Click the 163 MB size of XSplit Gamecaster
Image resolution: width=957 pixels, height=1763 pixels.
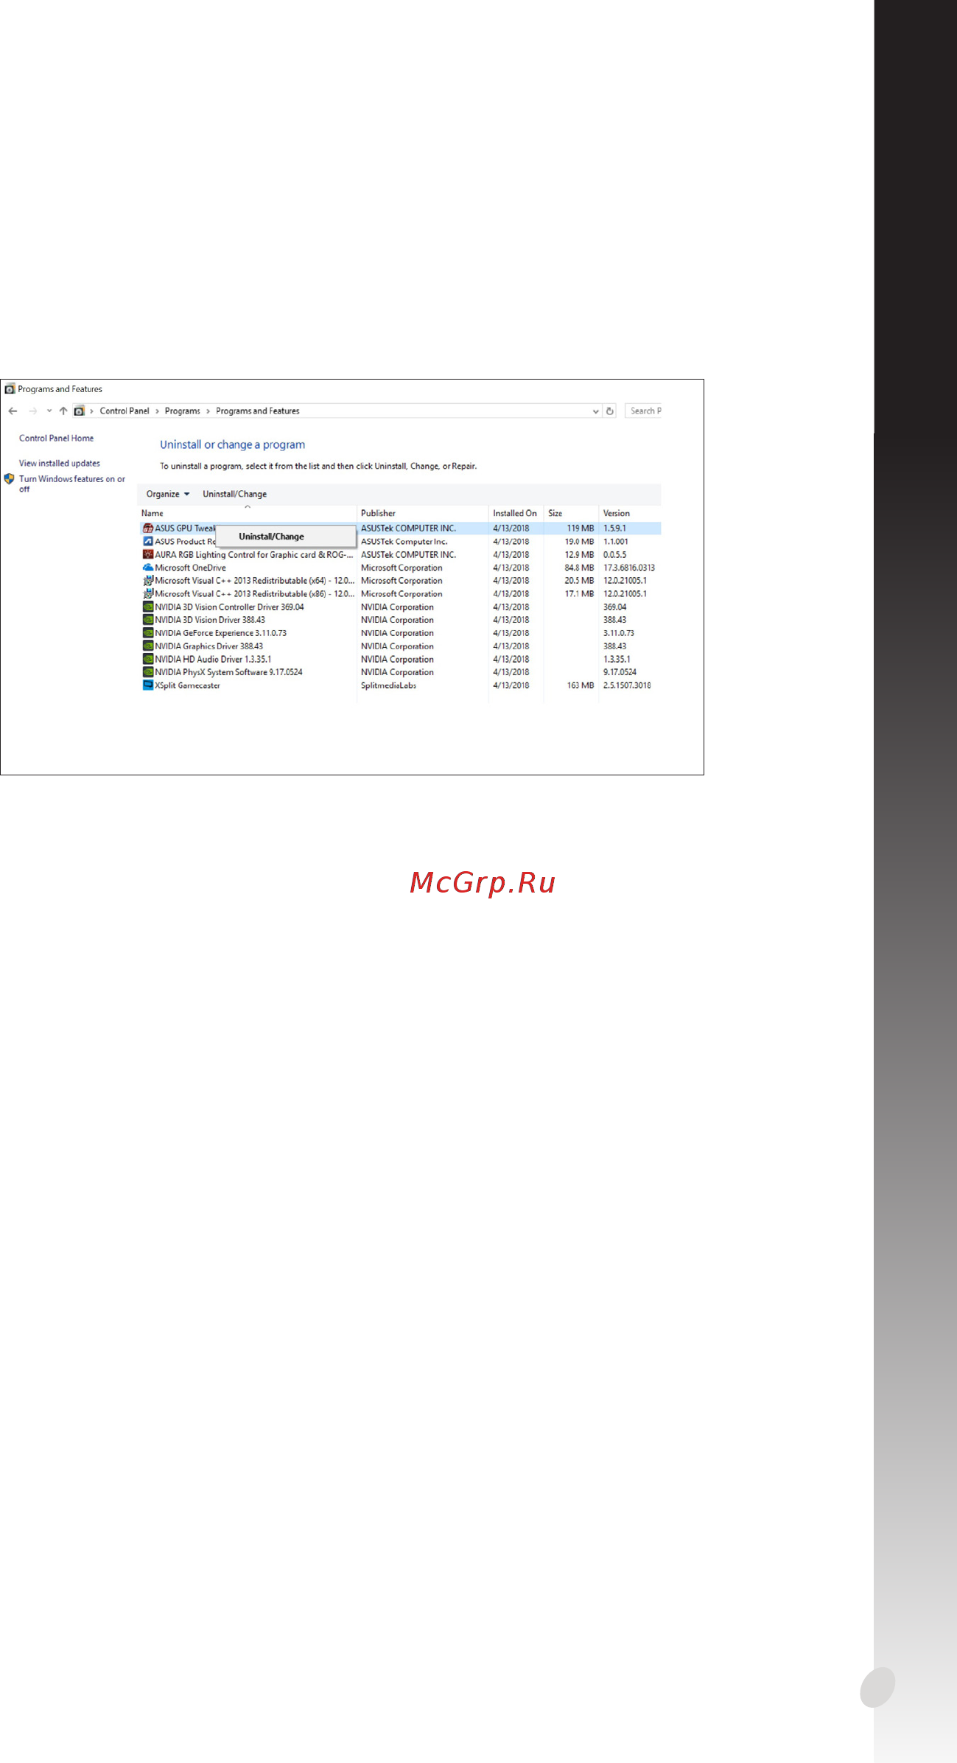581,685
